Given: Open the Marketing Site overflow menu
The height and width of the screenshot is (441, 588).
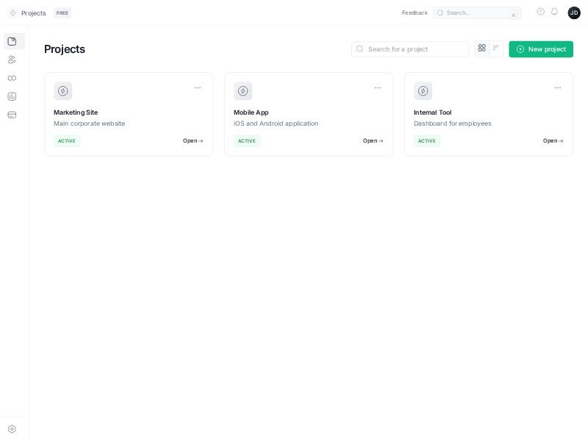Looking at the screenshot, I should point(197,87).
